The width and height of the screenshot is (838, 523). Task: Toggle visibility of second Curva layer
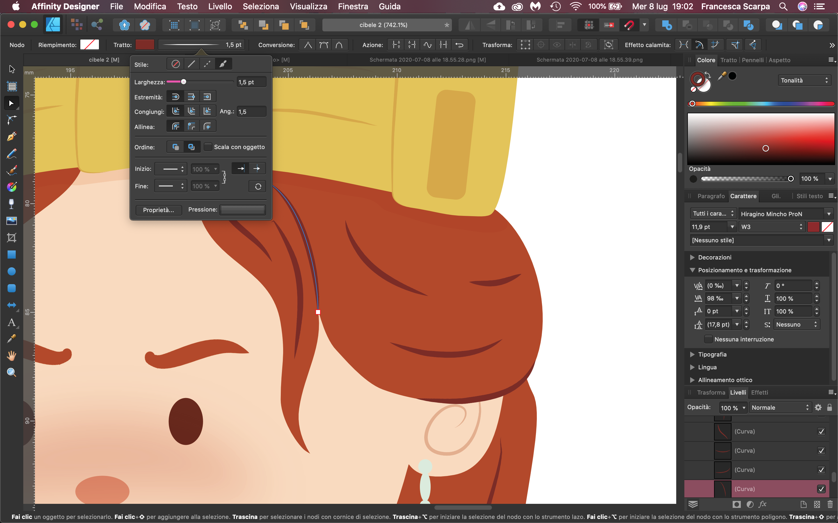(x=821, y=451)
